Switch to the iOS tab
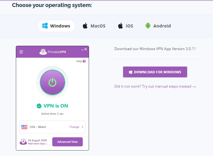 [126, 26]
